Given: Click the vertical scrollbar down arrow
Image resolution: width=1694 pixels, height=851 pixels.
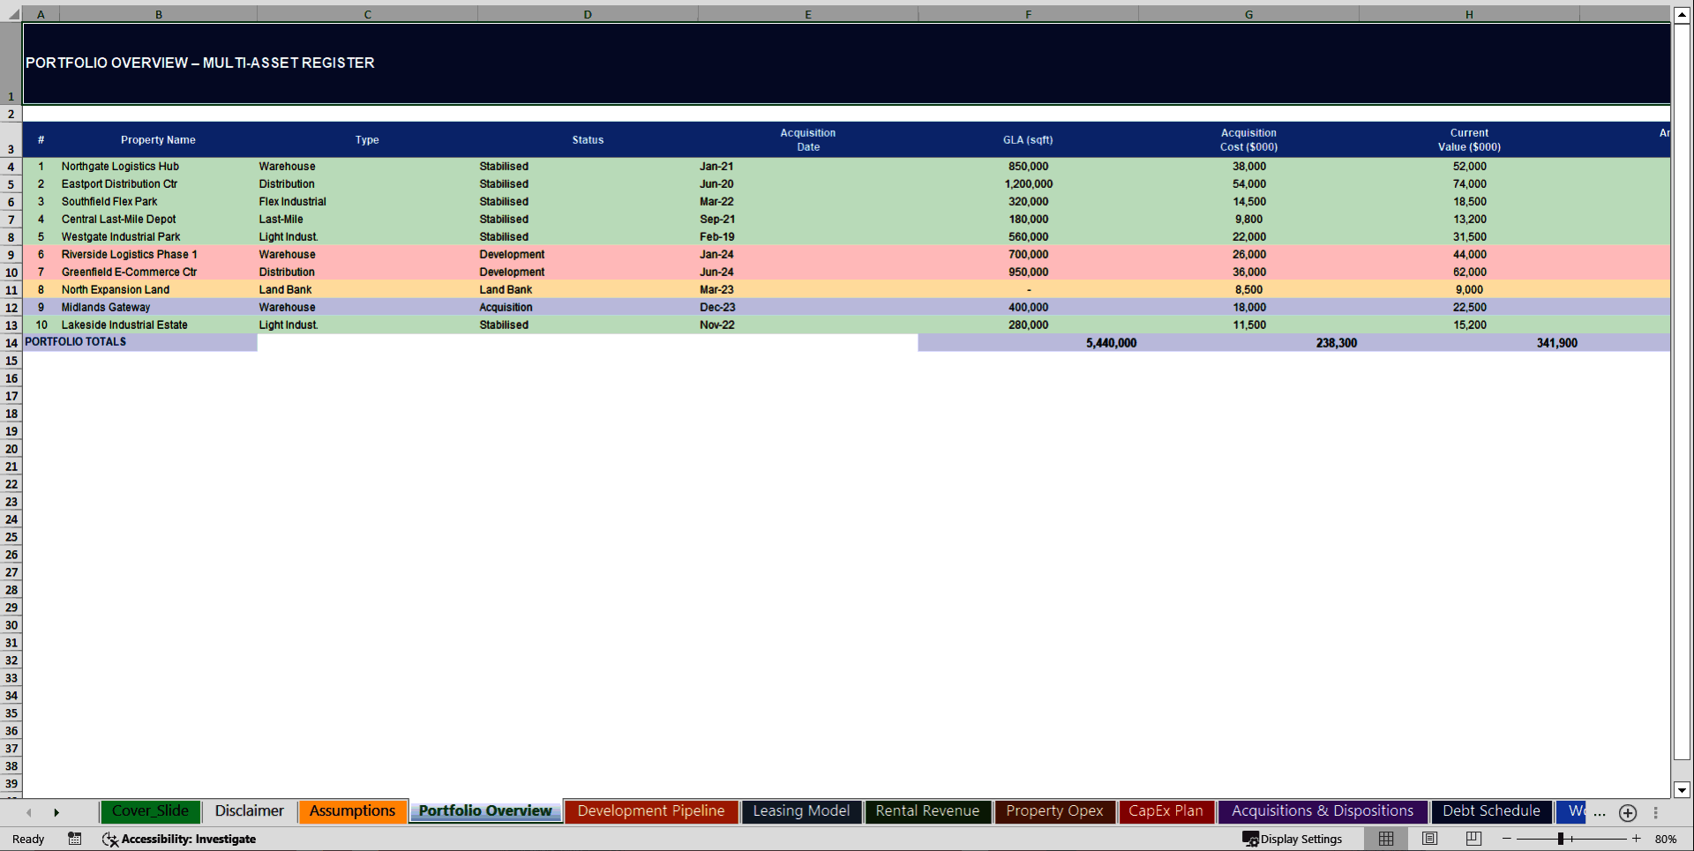Looking at the screenshot, I should (1683, 791).
